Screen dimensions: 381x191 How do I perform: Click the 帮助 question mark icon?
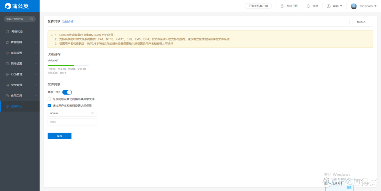[328, 6]
